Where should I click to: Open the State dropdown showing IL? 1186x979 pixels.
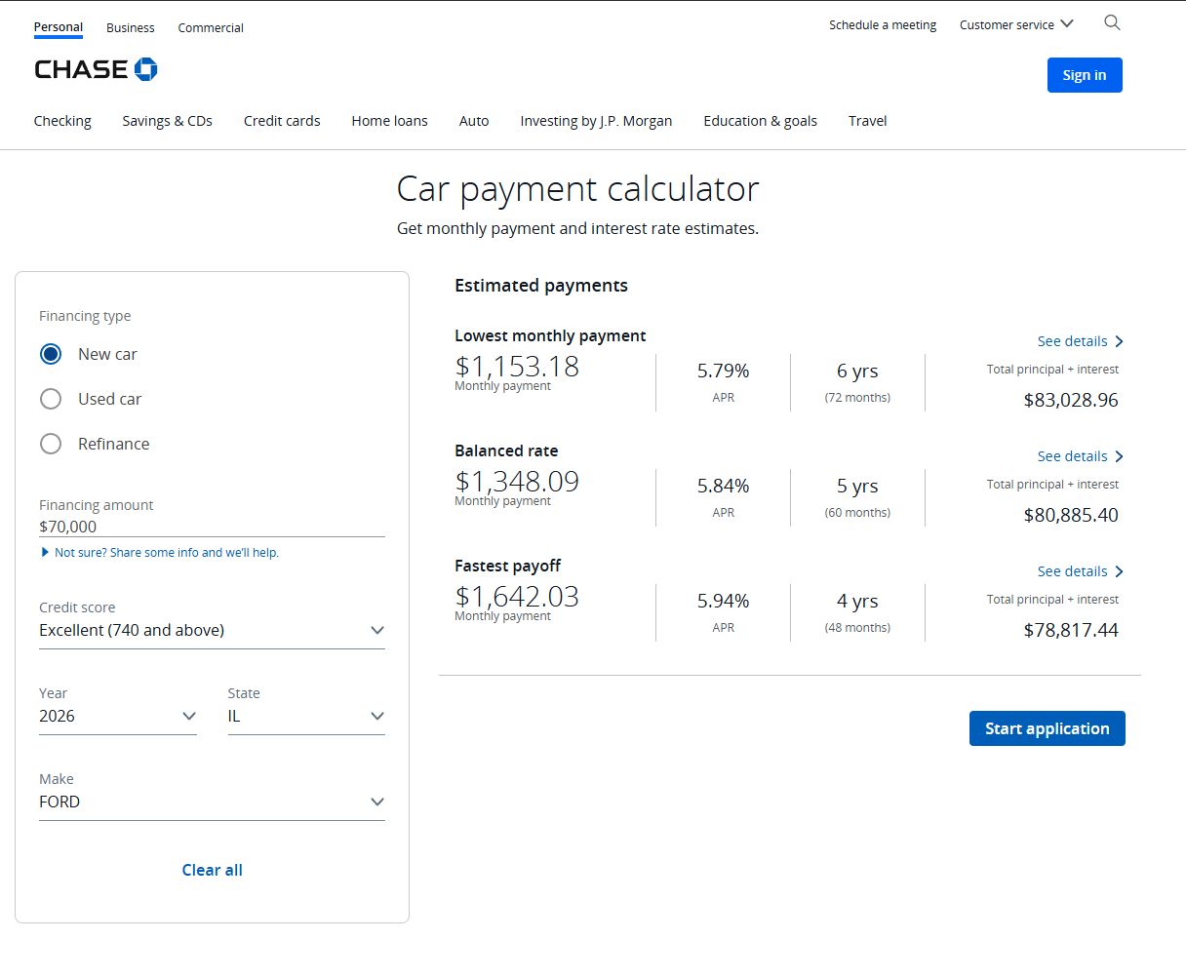(306, 716)
